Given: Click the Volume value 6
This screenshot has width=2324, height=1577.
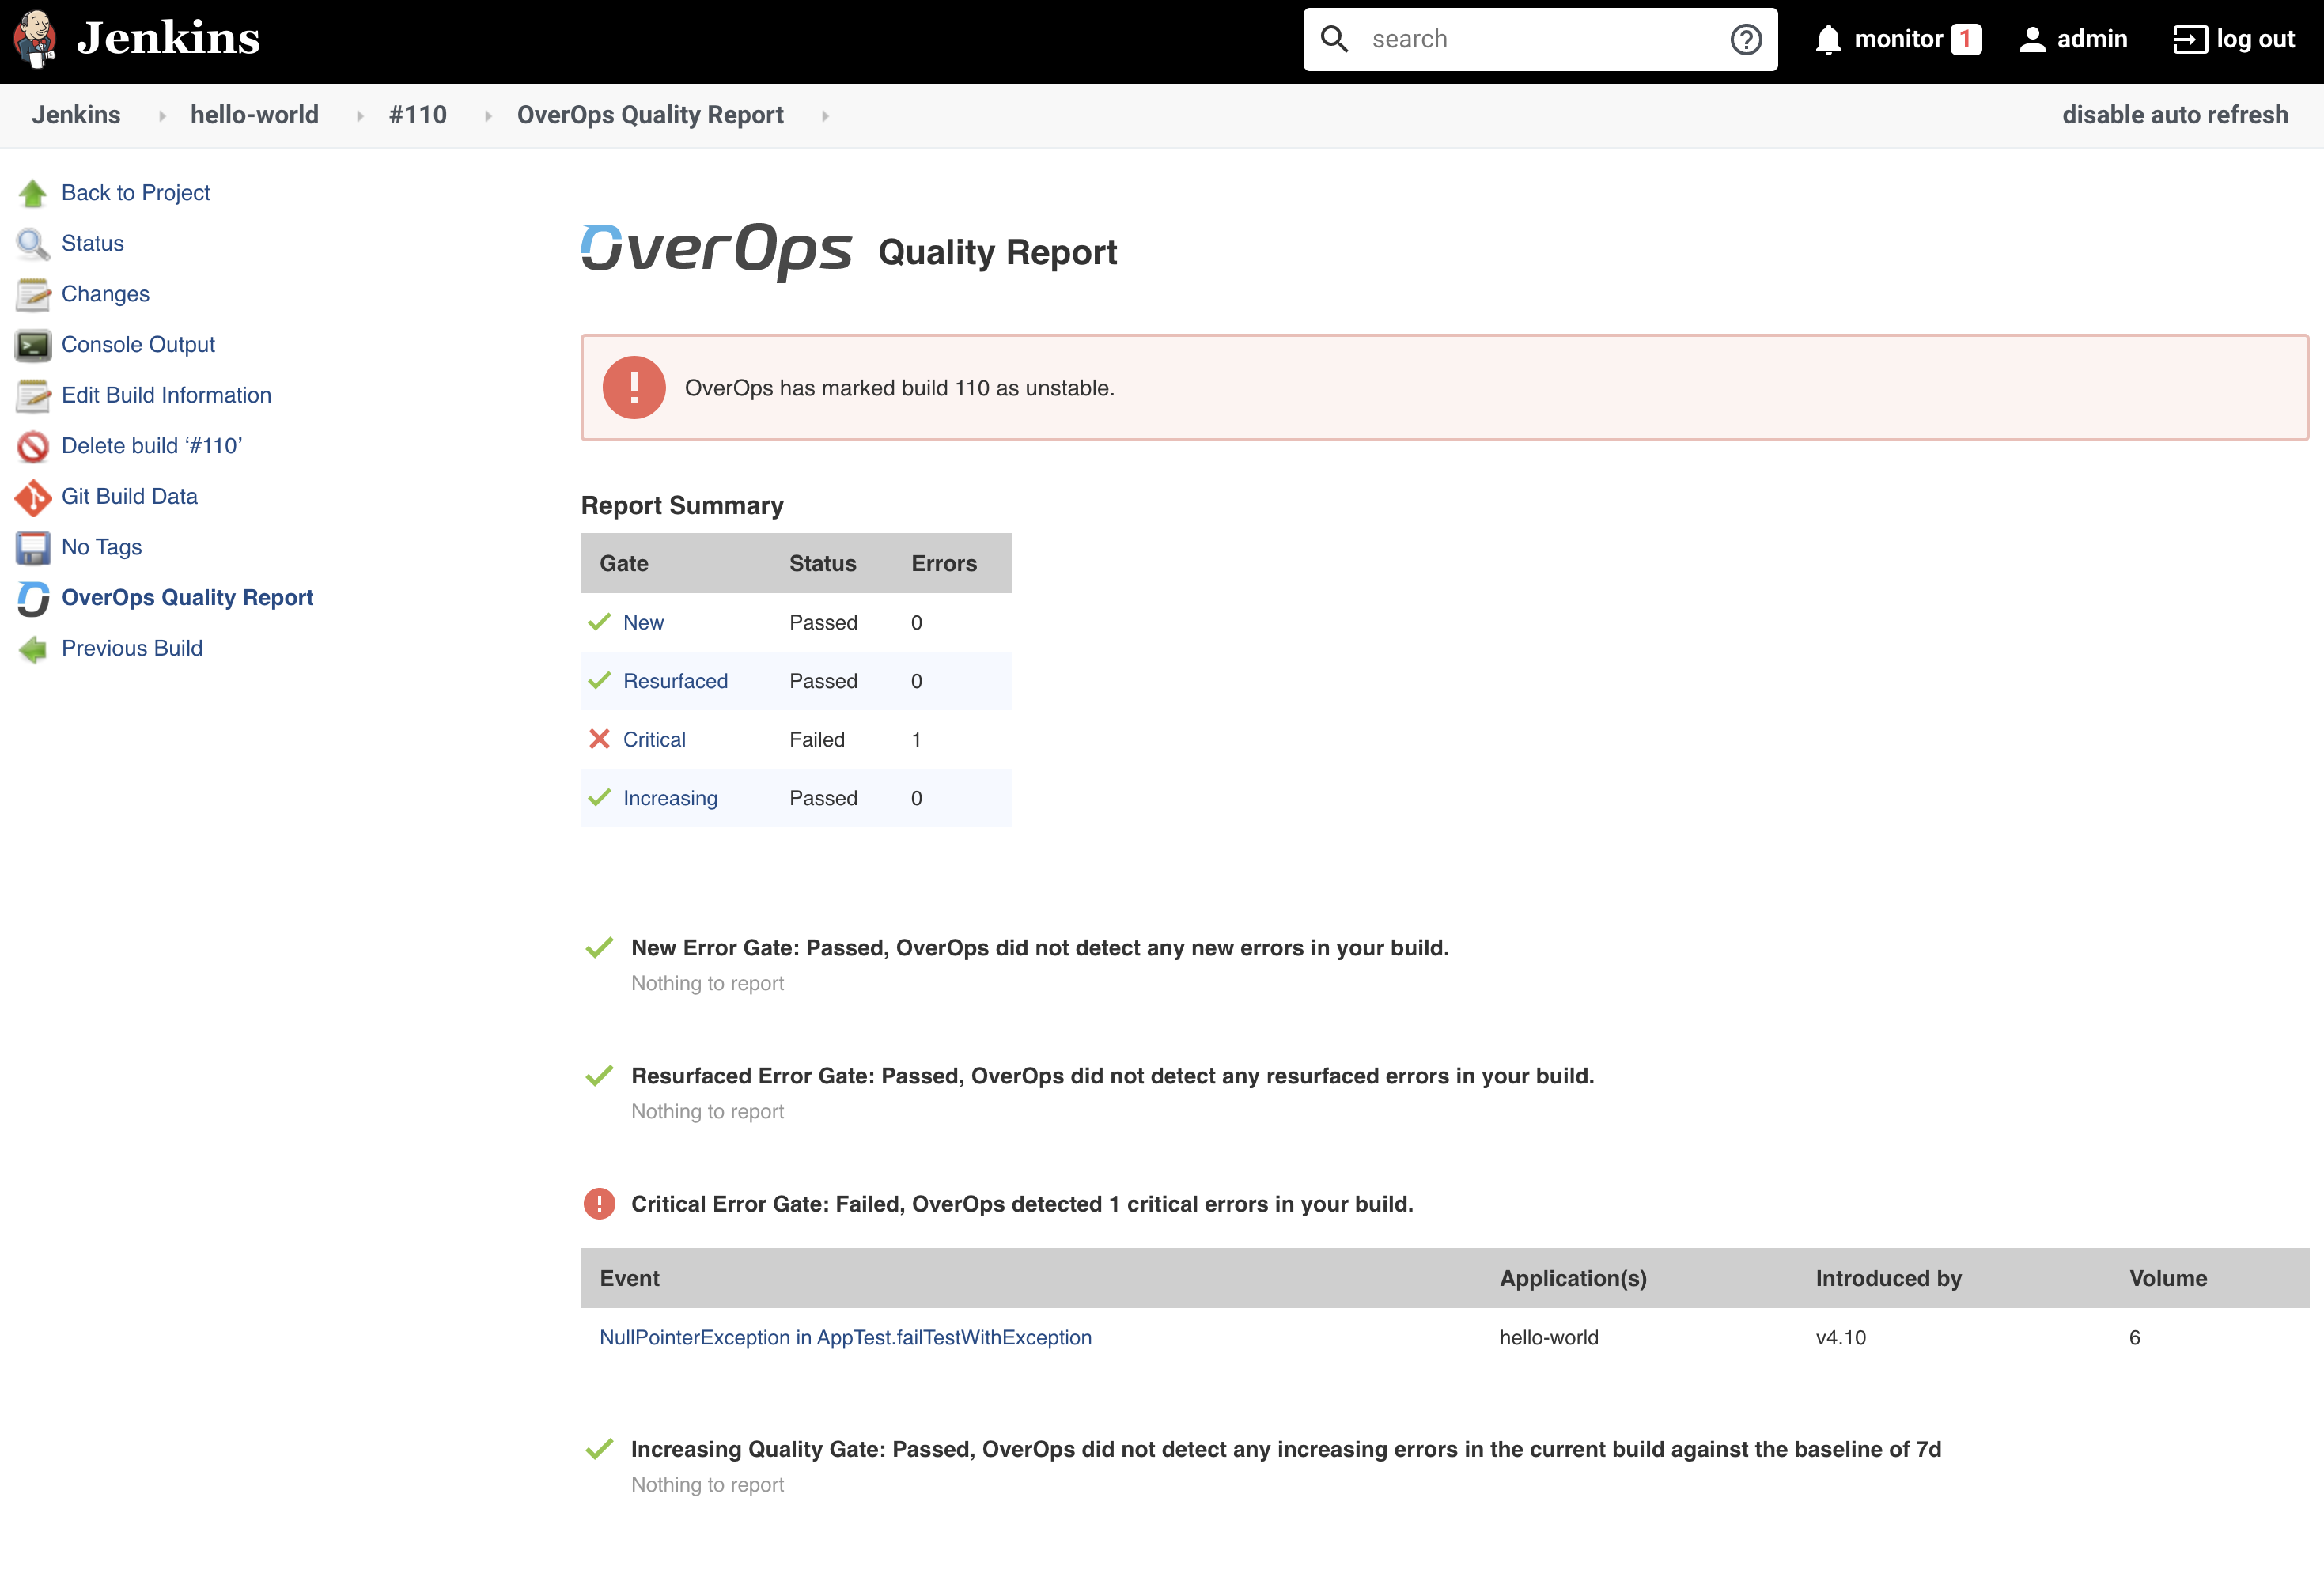Looking at the screenshot, I should (2134, 1338).
